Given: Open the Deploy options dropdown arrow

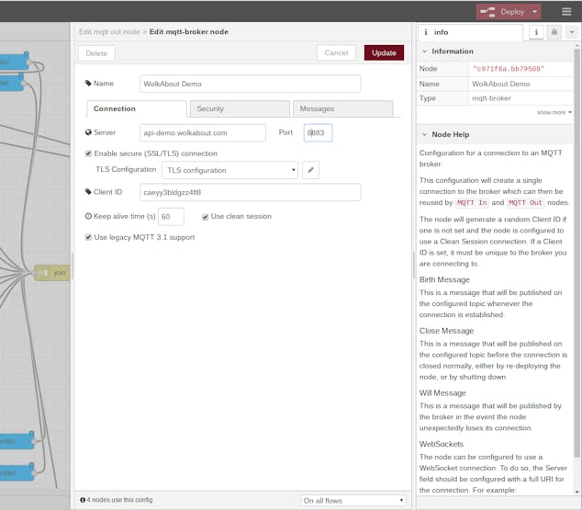Looking at the screenshot, I should (535, 12).
